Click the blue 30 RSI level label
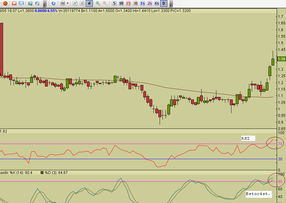 coord(280,159)
